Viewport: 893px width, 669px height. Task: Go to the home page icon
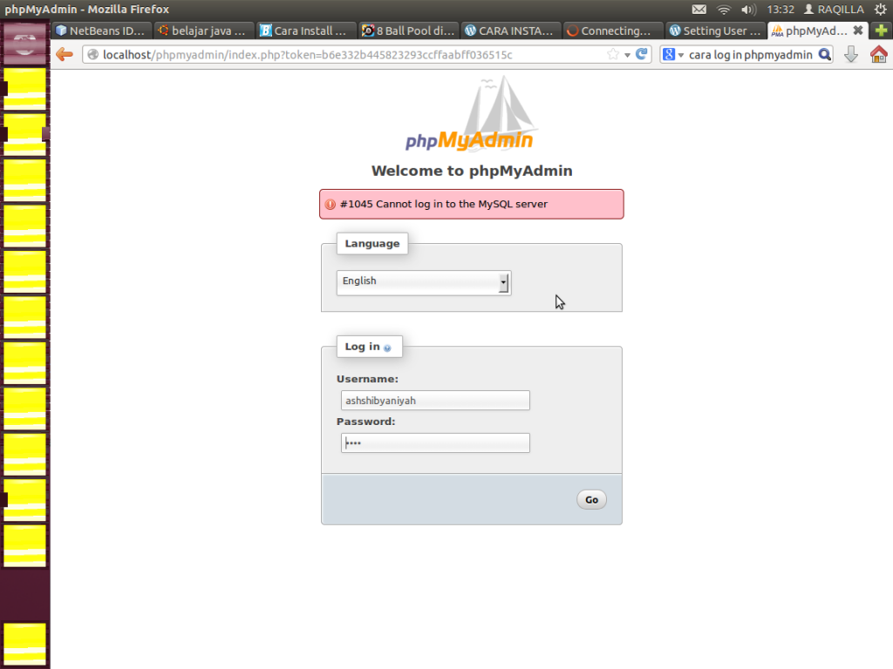879,55
